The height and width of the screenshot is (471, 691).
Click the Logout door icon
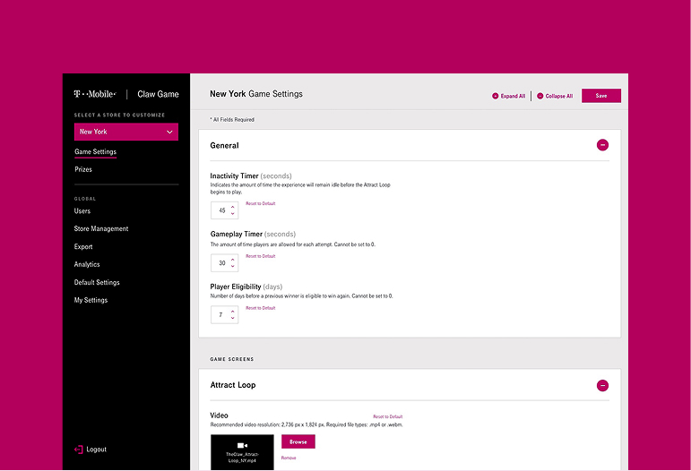point(79,450)
